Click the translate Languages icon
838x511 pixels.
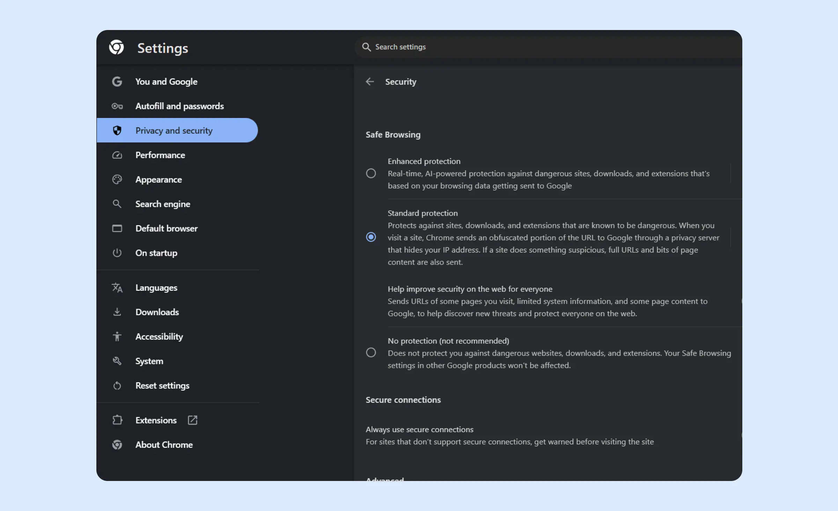pyautogui.click(x=117, y=288)
